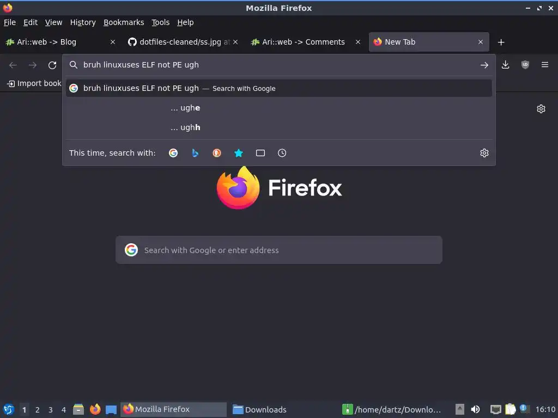558x418 pixels.
Task: Click the go arrow in address bar
Action: (484, 65)
